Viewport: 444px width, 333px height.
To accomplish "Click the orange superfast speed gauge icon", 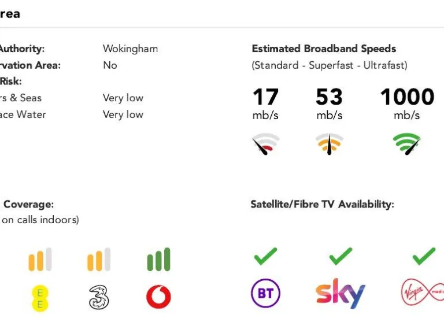I will 329,144.
